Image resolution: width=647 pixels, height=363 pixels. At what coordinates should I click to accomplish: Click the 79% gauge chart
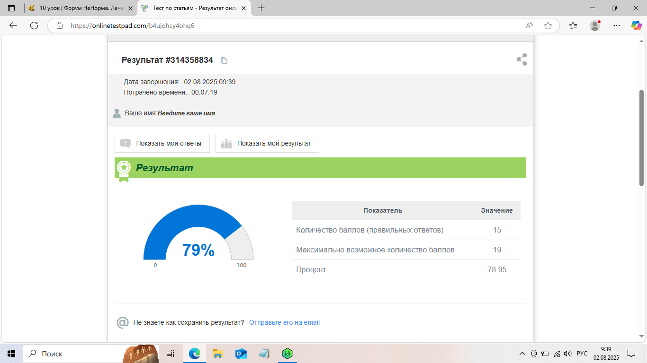point(198,233)
